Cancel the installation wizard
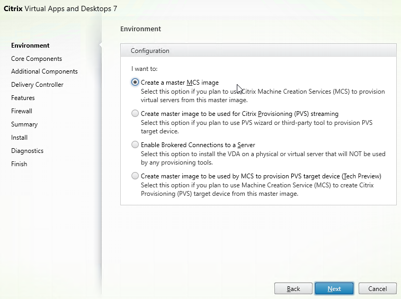Screen dimensions: 401x299 (x=378, y=288)
